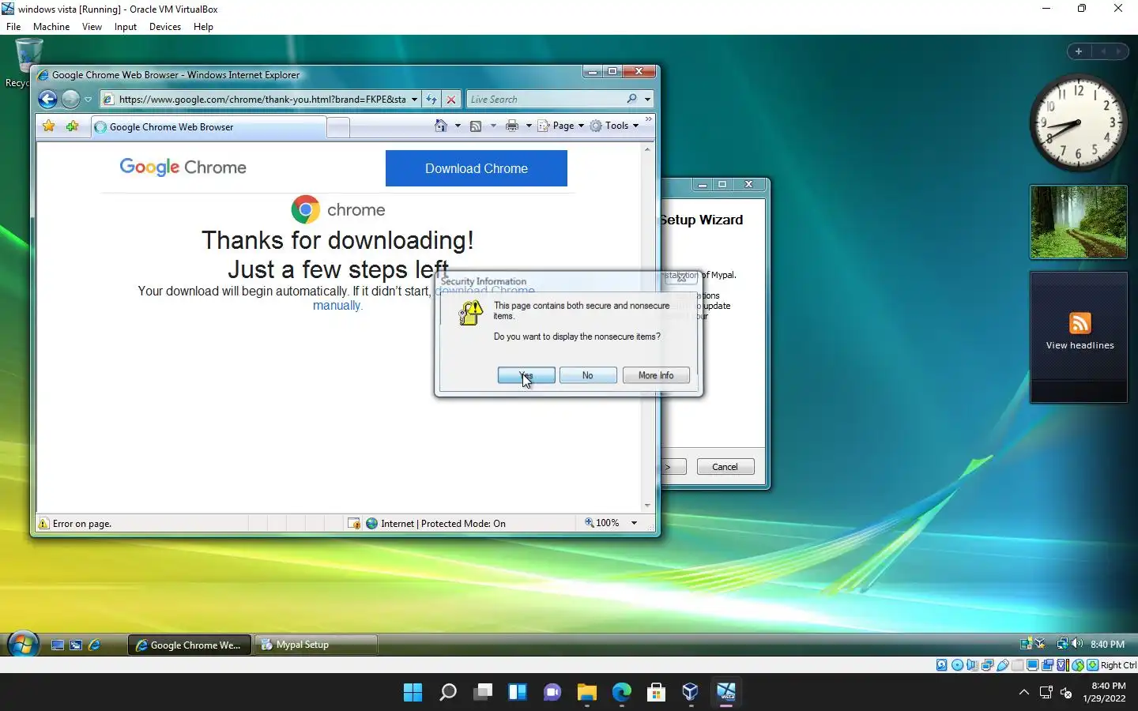The image size is (1138, 711).
Task: Select Google Chrome We... taskbar button
Action: coord(190,645)
